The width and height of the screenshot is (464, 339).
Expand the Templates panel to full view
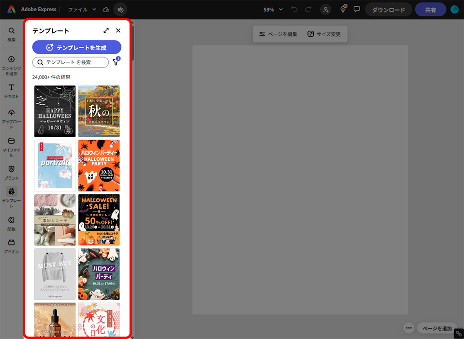[106, 30]
